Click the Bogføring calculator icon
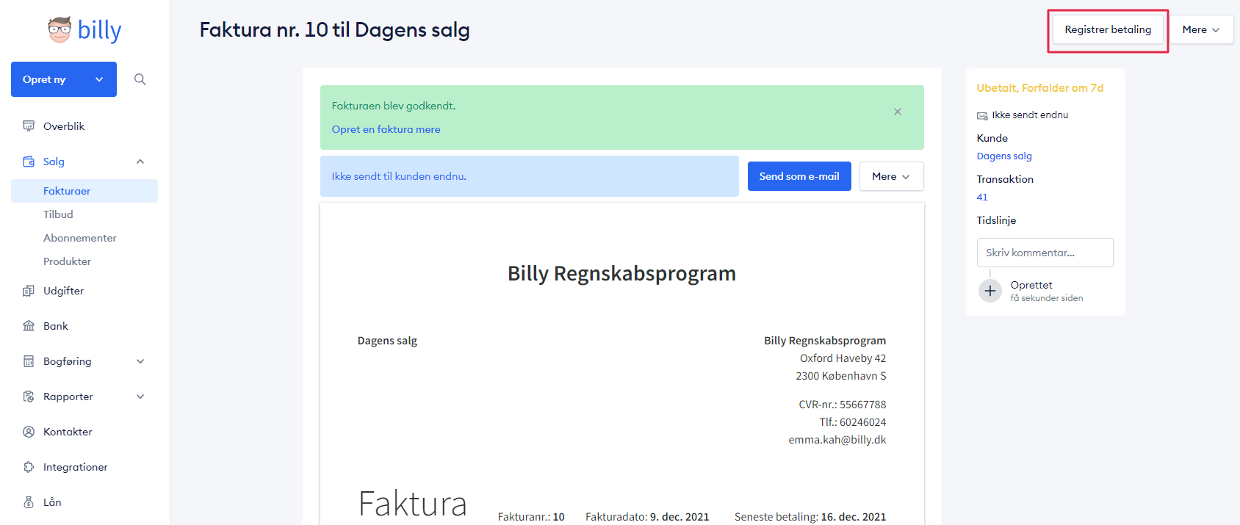The width and height of the screenshot is (1240, 525). coord(29,361)
